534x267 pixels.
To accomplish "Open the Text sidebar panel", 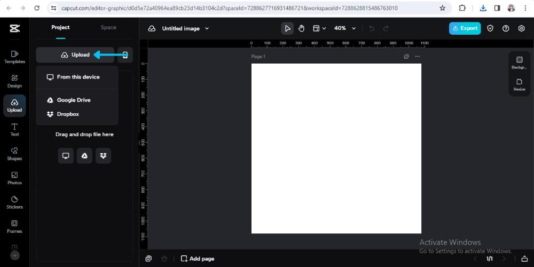I will click(14, 130).
